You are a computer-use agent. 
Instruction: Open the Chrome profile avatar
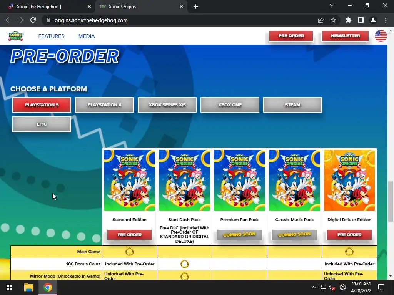(373, 20)
